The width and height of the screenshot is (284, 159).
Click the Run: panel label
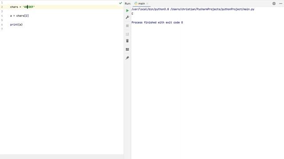128,4
